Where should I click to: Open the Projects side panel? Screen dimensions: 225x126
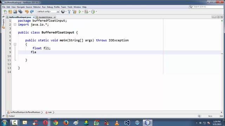click(4, 22)
